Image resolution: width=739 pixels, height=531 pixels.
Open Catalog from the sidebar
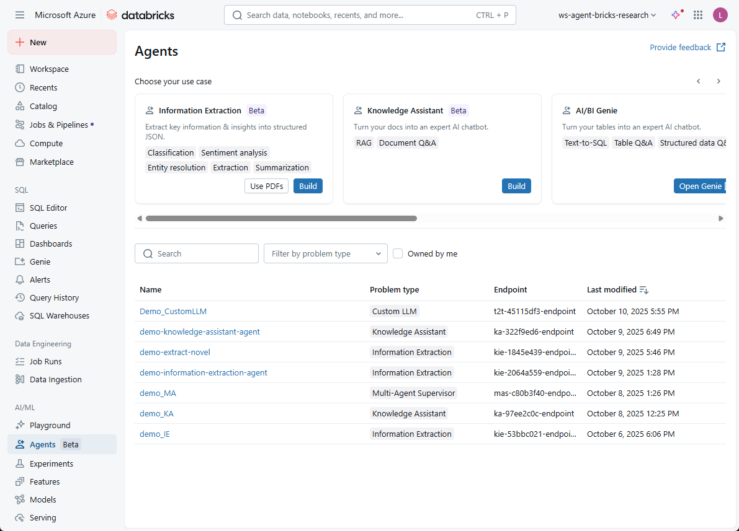[43, 106]
